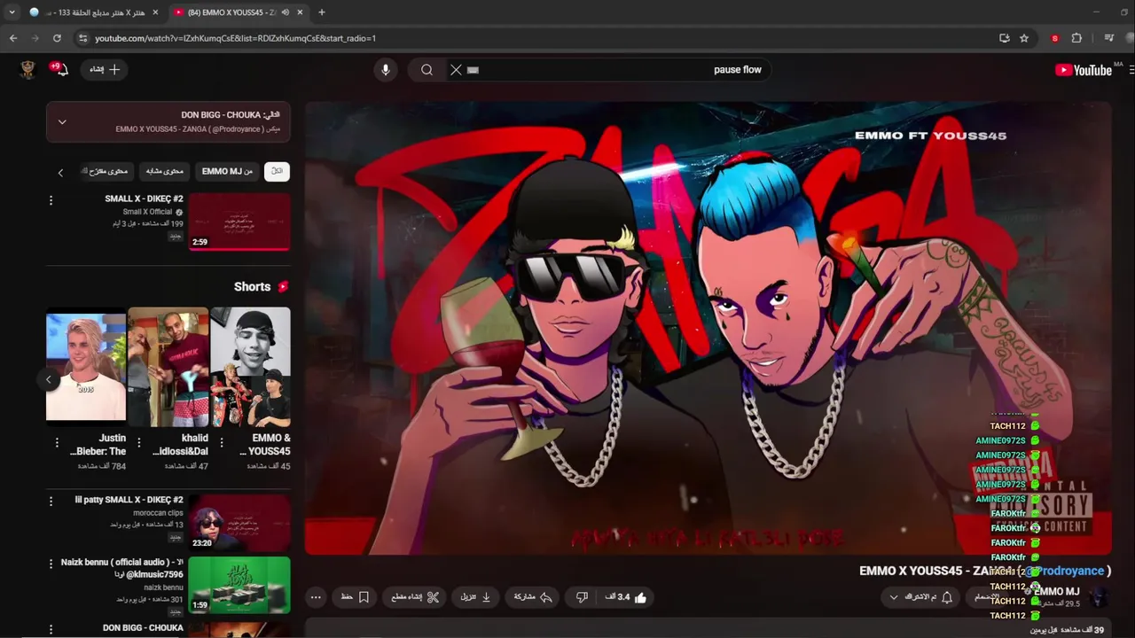Click the Clip scissors button
This screenshot has width=1135, height=638.
click(416, 597)
